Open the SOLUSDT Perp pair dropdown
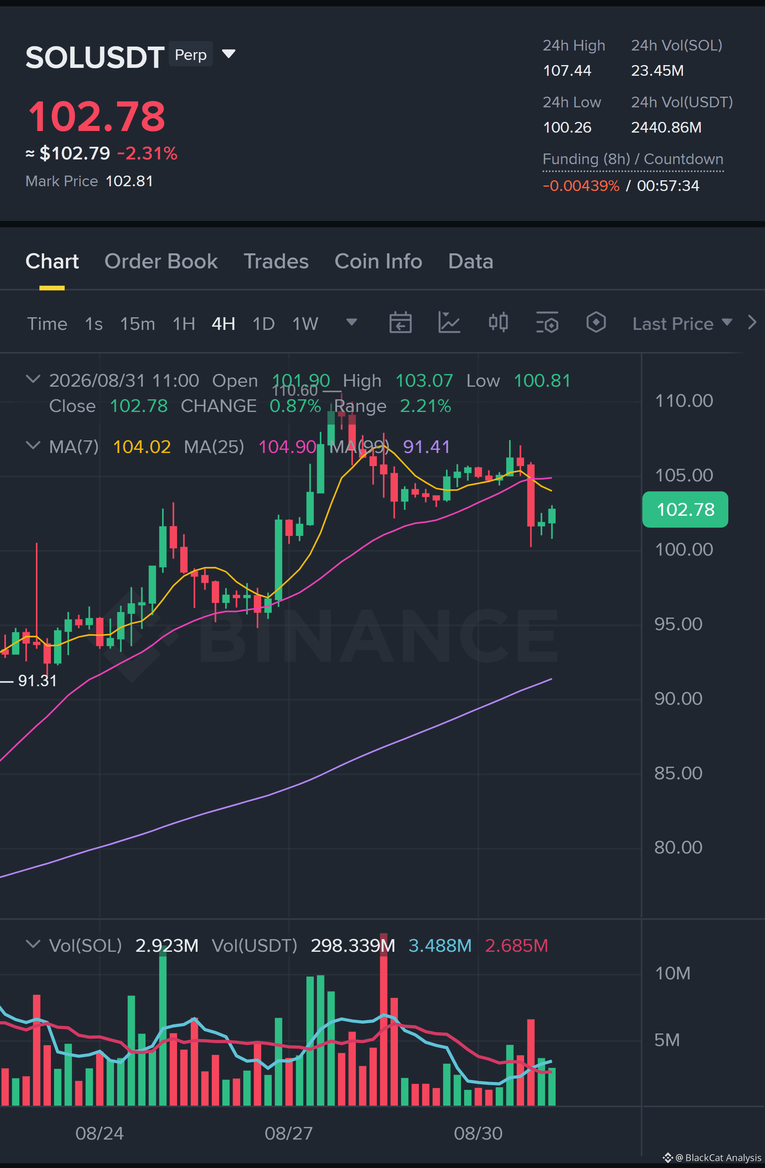765x1168 pixels. (x=229, y=54)
